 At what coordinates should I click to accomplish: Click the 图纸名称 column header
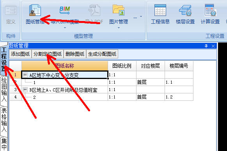pos(65,66)
